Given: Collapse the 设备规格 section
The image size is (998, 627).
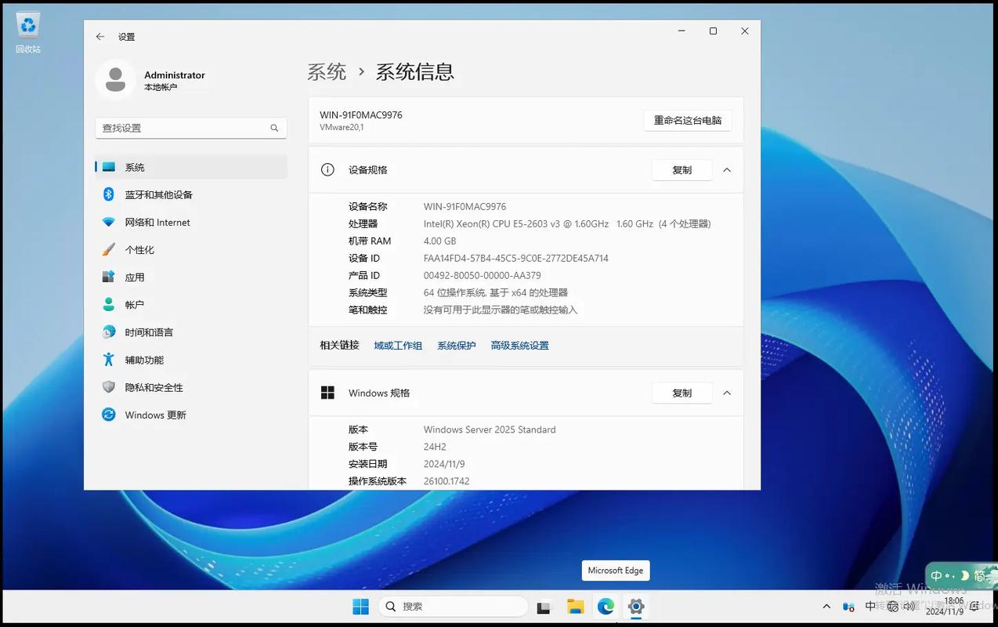Looking at the screenshot, I should pos(726,169).
